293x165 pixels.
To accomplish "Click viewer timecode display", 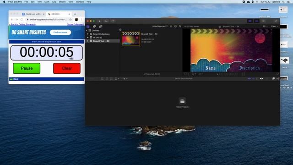I will point(228,74).
